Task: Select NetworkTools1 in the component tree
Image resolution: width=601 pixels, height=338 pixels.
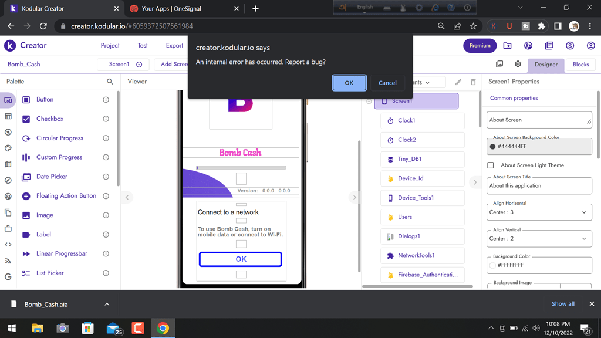Action: pos(423,256)
